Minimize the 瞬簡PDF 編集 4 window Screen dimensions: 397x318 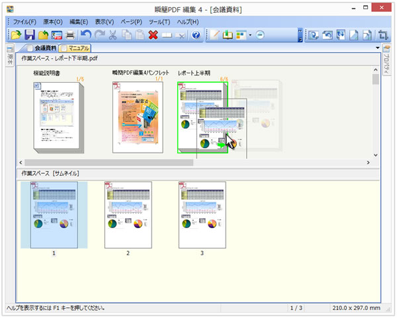point(353,8)
